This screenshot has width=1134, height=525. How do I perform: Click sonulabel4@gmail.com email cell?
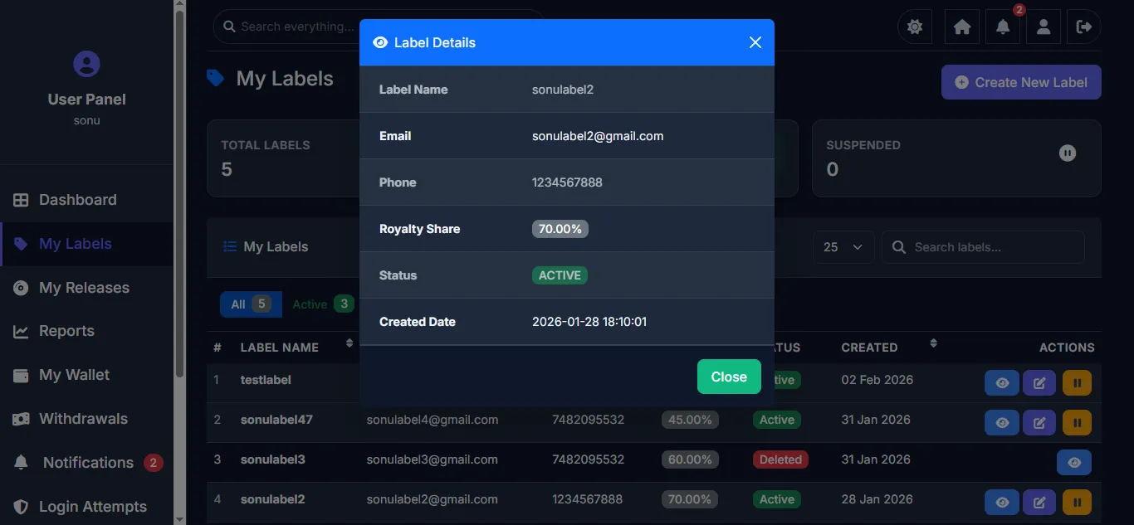(433, 420)
